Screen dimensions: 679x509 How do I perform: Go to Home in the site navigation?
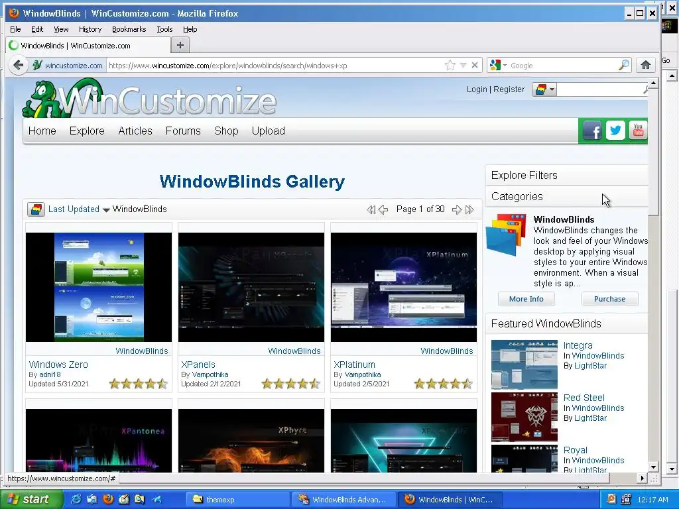42,131
